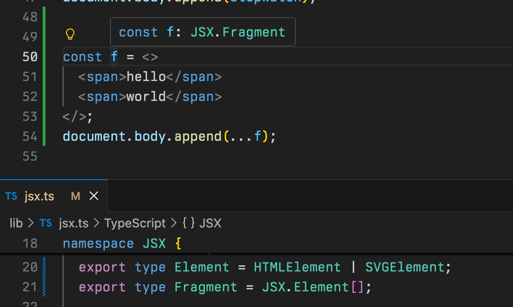Click the green change bar beside line 51
Image resolution: width=513 pixels, height=307 pixels.
(44, 77)
